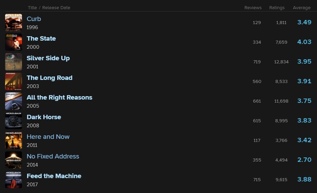
Task: Click The State's 4.03 average rating
Action: (304, 42)
